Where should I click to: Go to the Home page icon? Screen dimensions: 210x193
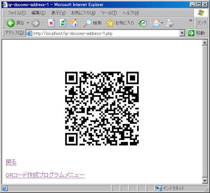pyautogui.click(x=74, y=23)
